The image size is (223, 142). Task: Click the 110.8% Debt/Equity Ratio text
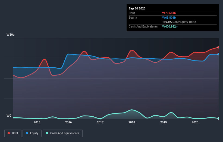(179, 22)
